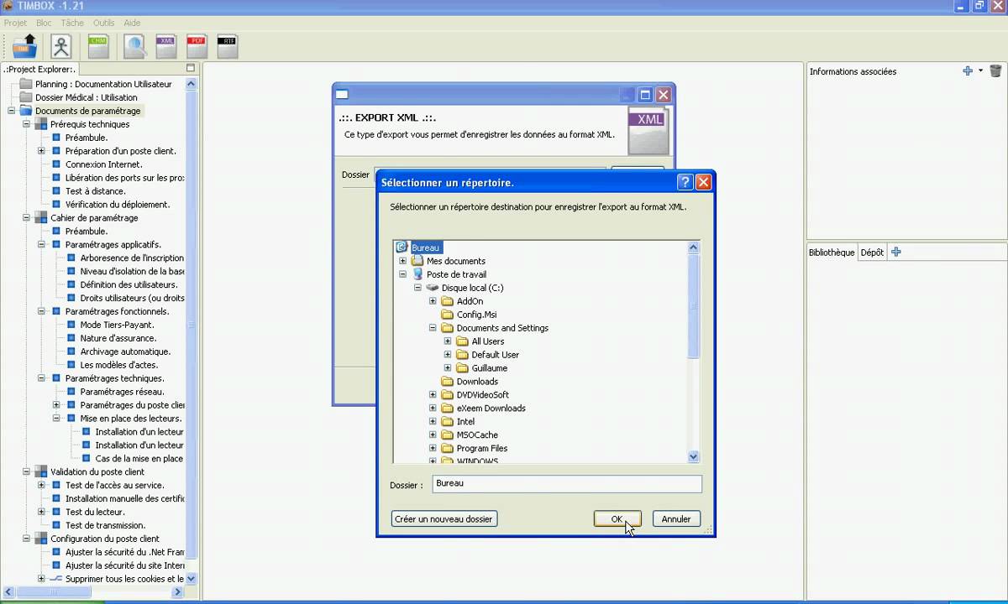Click the PDF export toolbar icon
Screen dimensions: 1008x604
tap(197, 46)
